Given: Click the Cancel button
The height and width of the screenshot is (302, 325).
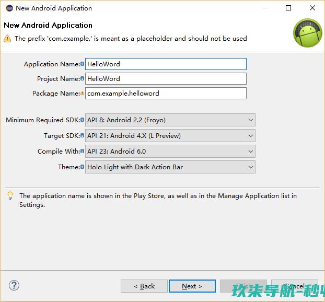Looking at the screenshot, I should click(x=295, y=286).
